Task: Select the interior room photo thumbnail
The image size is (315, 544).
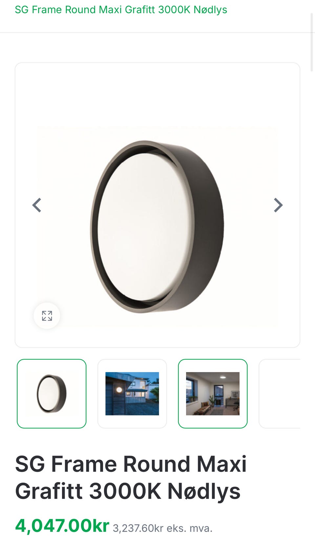Action: pos(213,394)
